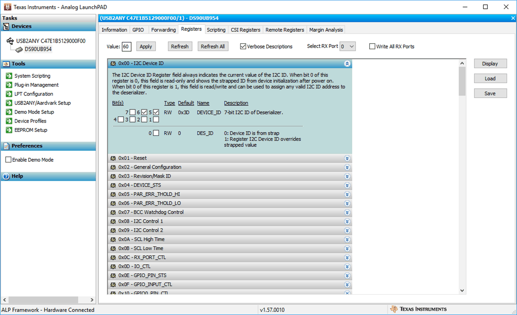The width and height of the screenshot is (517, 315).
Task: Toggle bit 7 checkbox of DEVICE_ID
Action: [132, 112]
